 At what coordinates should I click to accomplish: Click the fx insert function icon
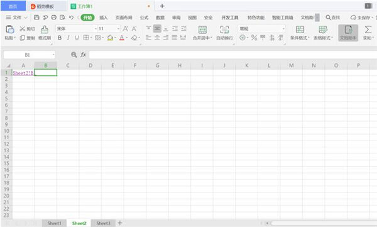(83, 55)
